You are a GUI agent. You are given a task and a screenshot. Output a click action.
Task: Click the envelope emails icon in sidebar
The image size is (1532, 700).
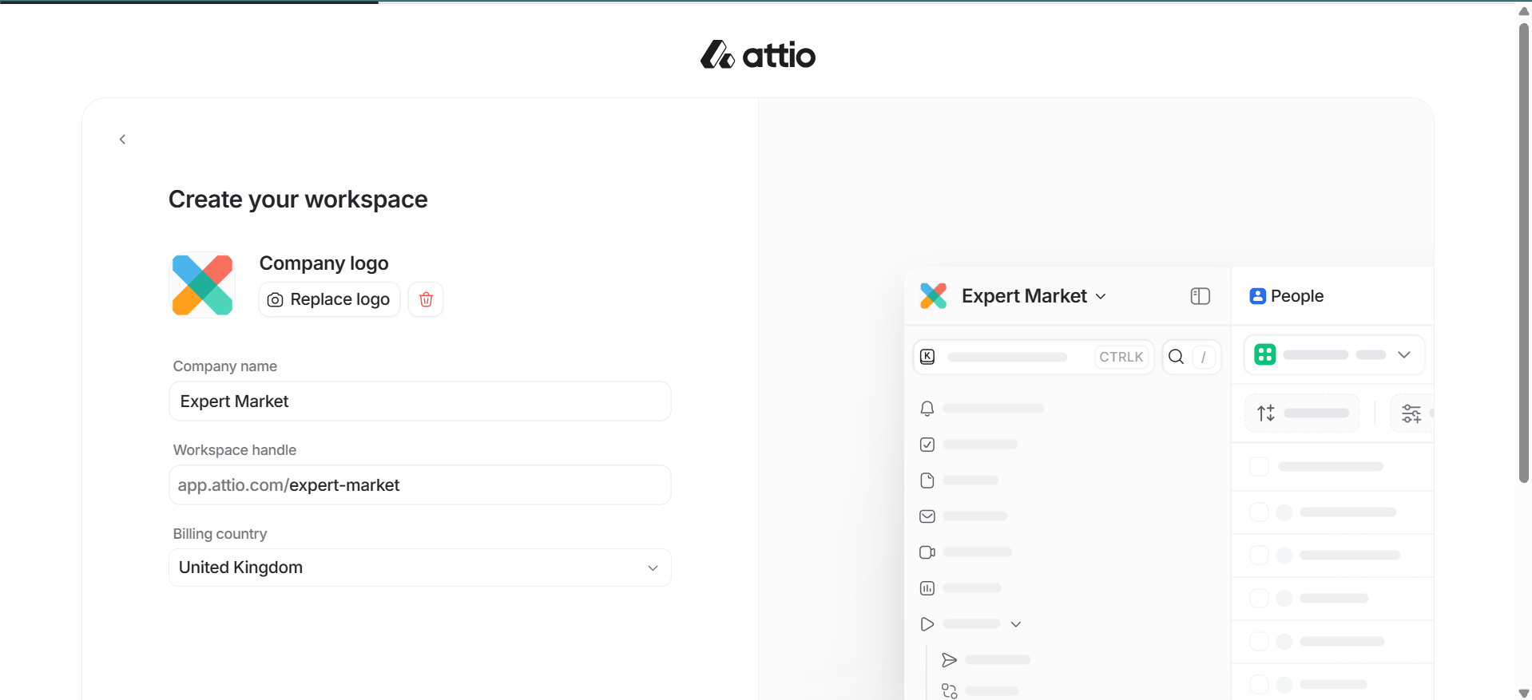point(927,516)
